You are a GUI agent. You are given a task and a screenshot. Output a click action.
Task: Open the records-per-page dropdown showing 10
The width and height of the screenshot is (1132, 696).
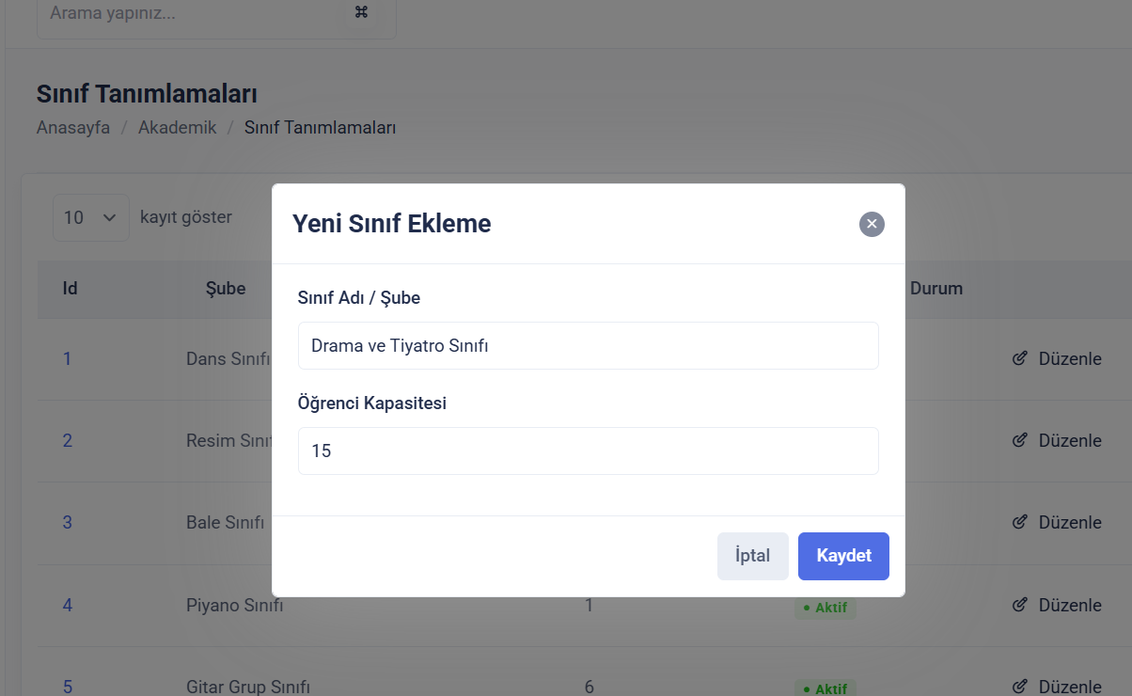[91, 217]
